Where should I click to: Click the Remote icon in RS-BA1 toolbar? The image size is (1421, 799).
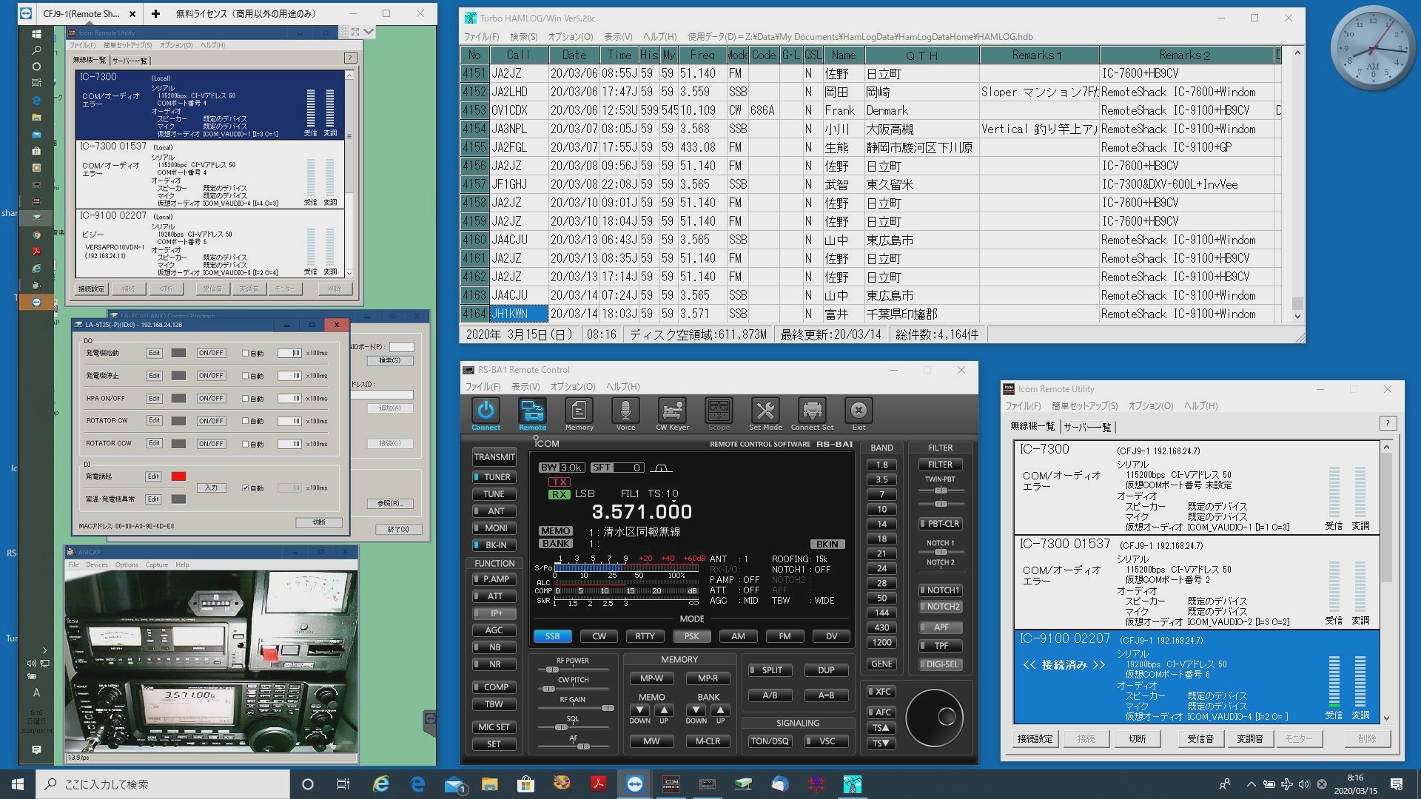pos(532,411)
